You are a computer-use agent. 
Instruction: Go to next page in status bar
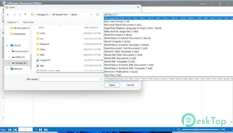(40, 130)
